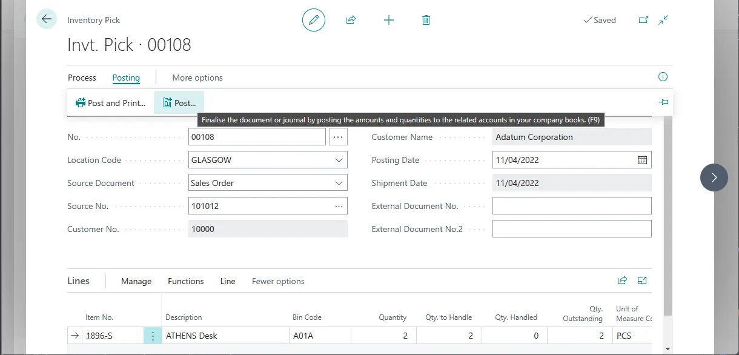Screen dimensions: 739x355
Task: Click the Bin Code column header
Action: pos(307,317)
